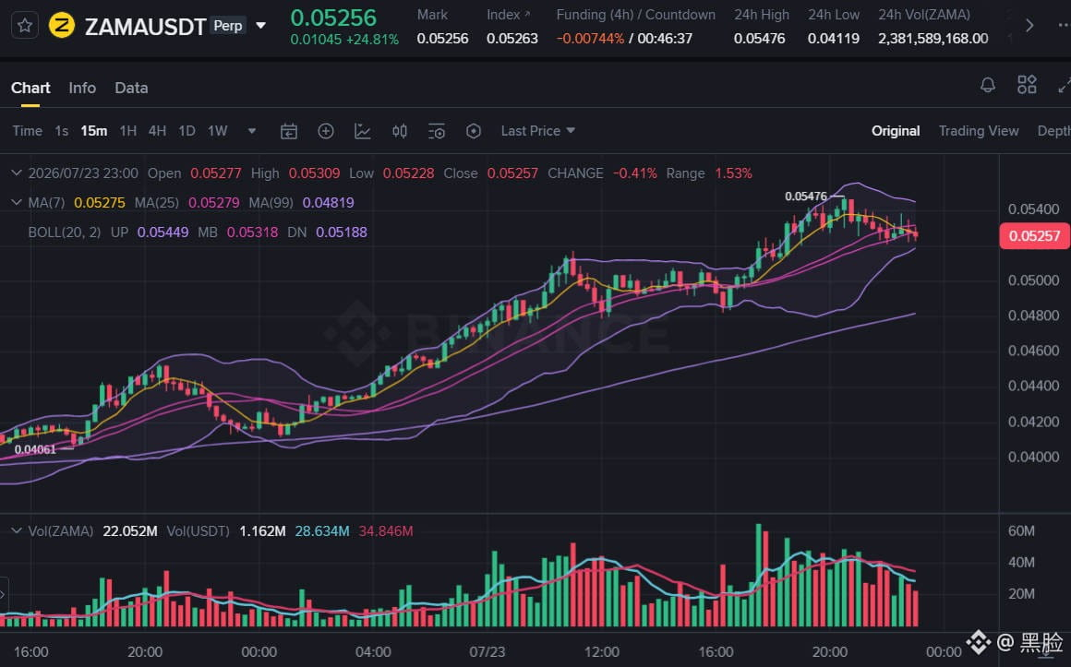
Task: Switch to the Data tab
Action: (131, 88)
